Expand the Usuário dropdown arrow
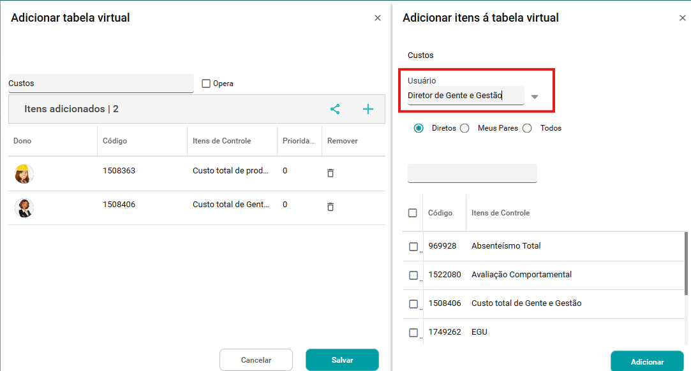Screen dimensions: 691x371 tap(535, 97)
